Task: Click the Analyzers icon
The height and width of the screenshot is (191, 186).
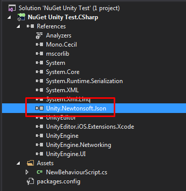Action: 39,35
